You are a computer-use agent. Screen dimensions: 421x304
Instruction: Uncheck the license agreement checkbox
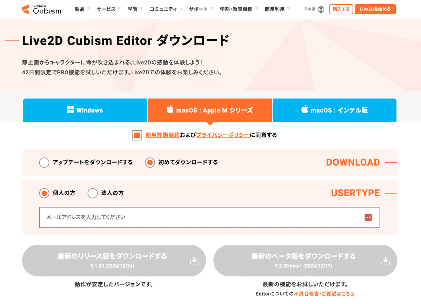[x=137, y=135]
